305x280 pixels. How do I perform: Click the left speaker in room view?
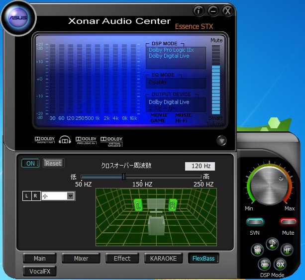coord(138,205)
